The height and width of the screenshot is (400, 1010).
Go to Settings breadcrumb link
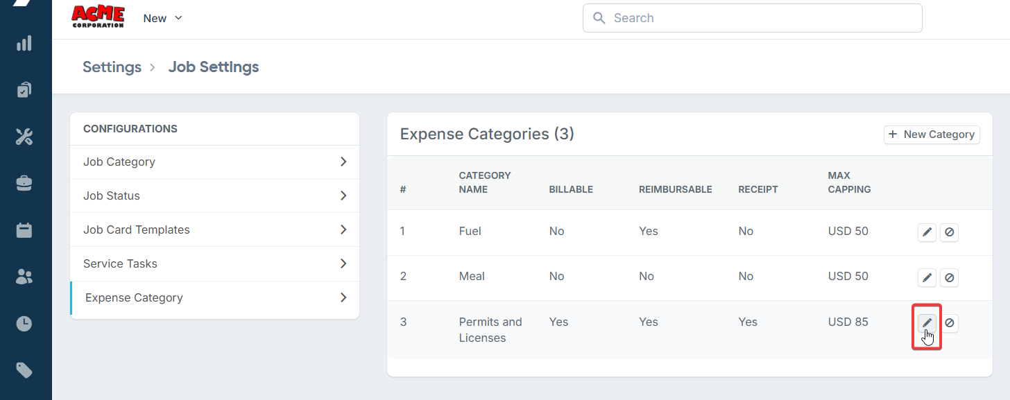tap(112, 67)
